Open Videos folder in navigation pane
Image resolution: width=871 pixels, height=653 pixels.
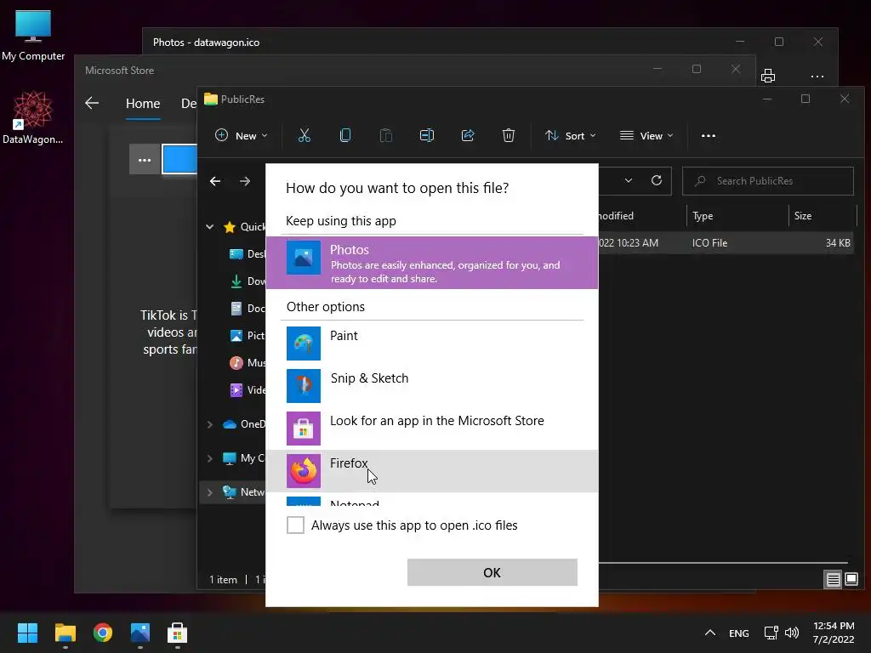[248, 389]
